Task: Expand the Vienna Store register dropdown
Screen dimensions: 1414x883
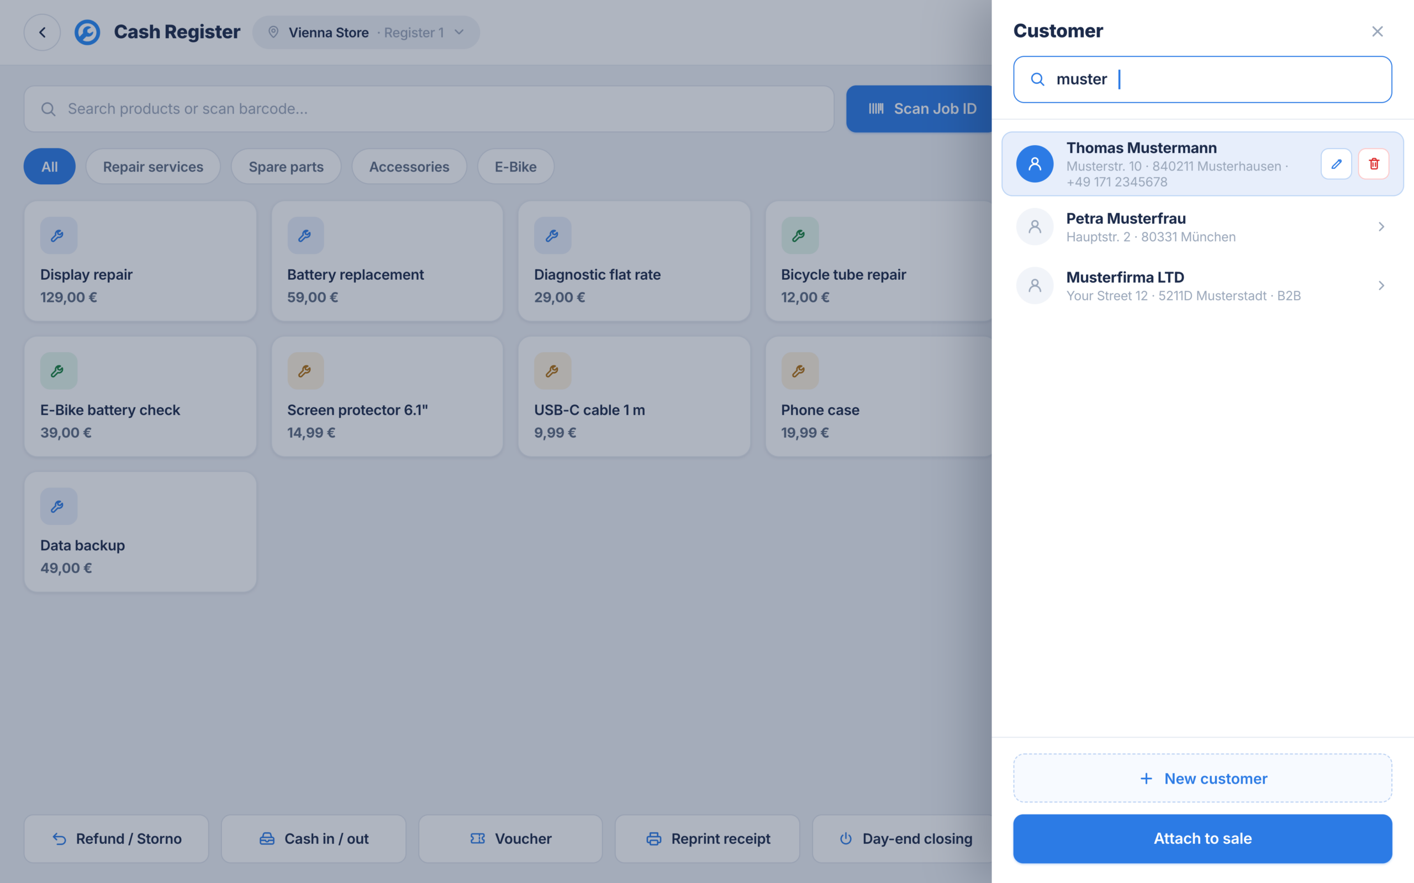Action: (x=366, y=32)
